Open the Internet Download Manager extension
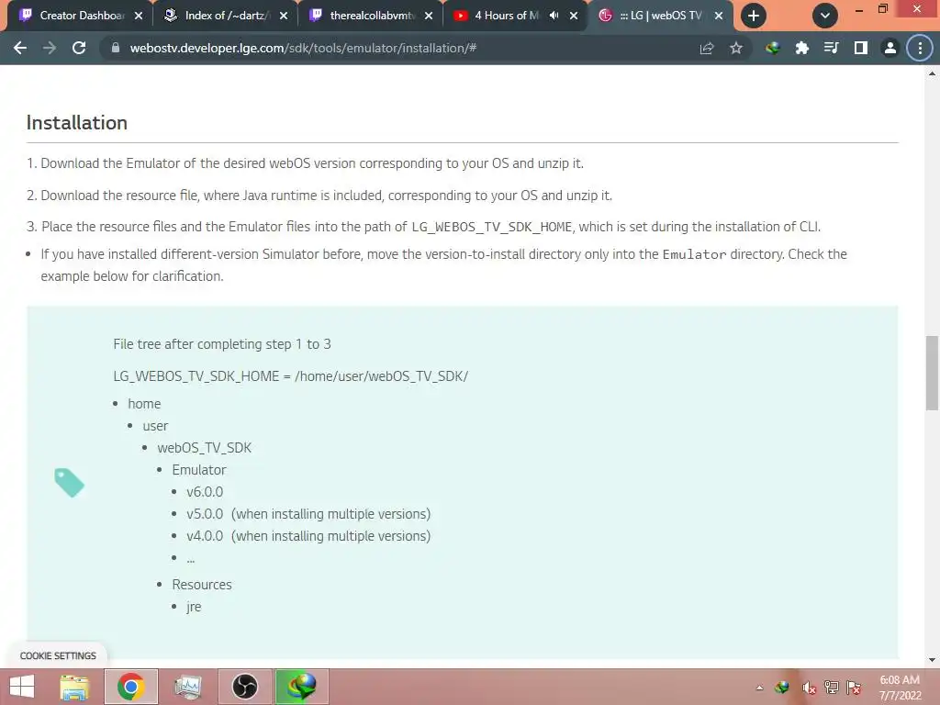This screenshot has height=705, width=940. pos(773,48)
